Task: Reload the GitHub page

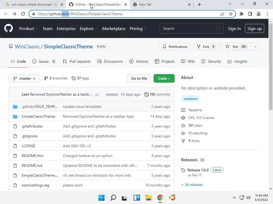Action: point(23,14)
